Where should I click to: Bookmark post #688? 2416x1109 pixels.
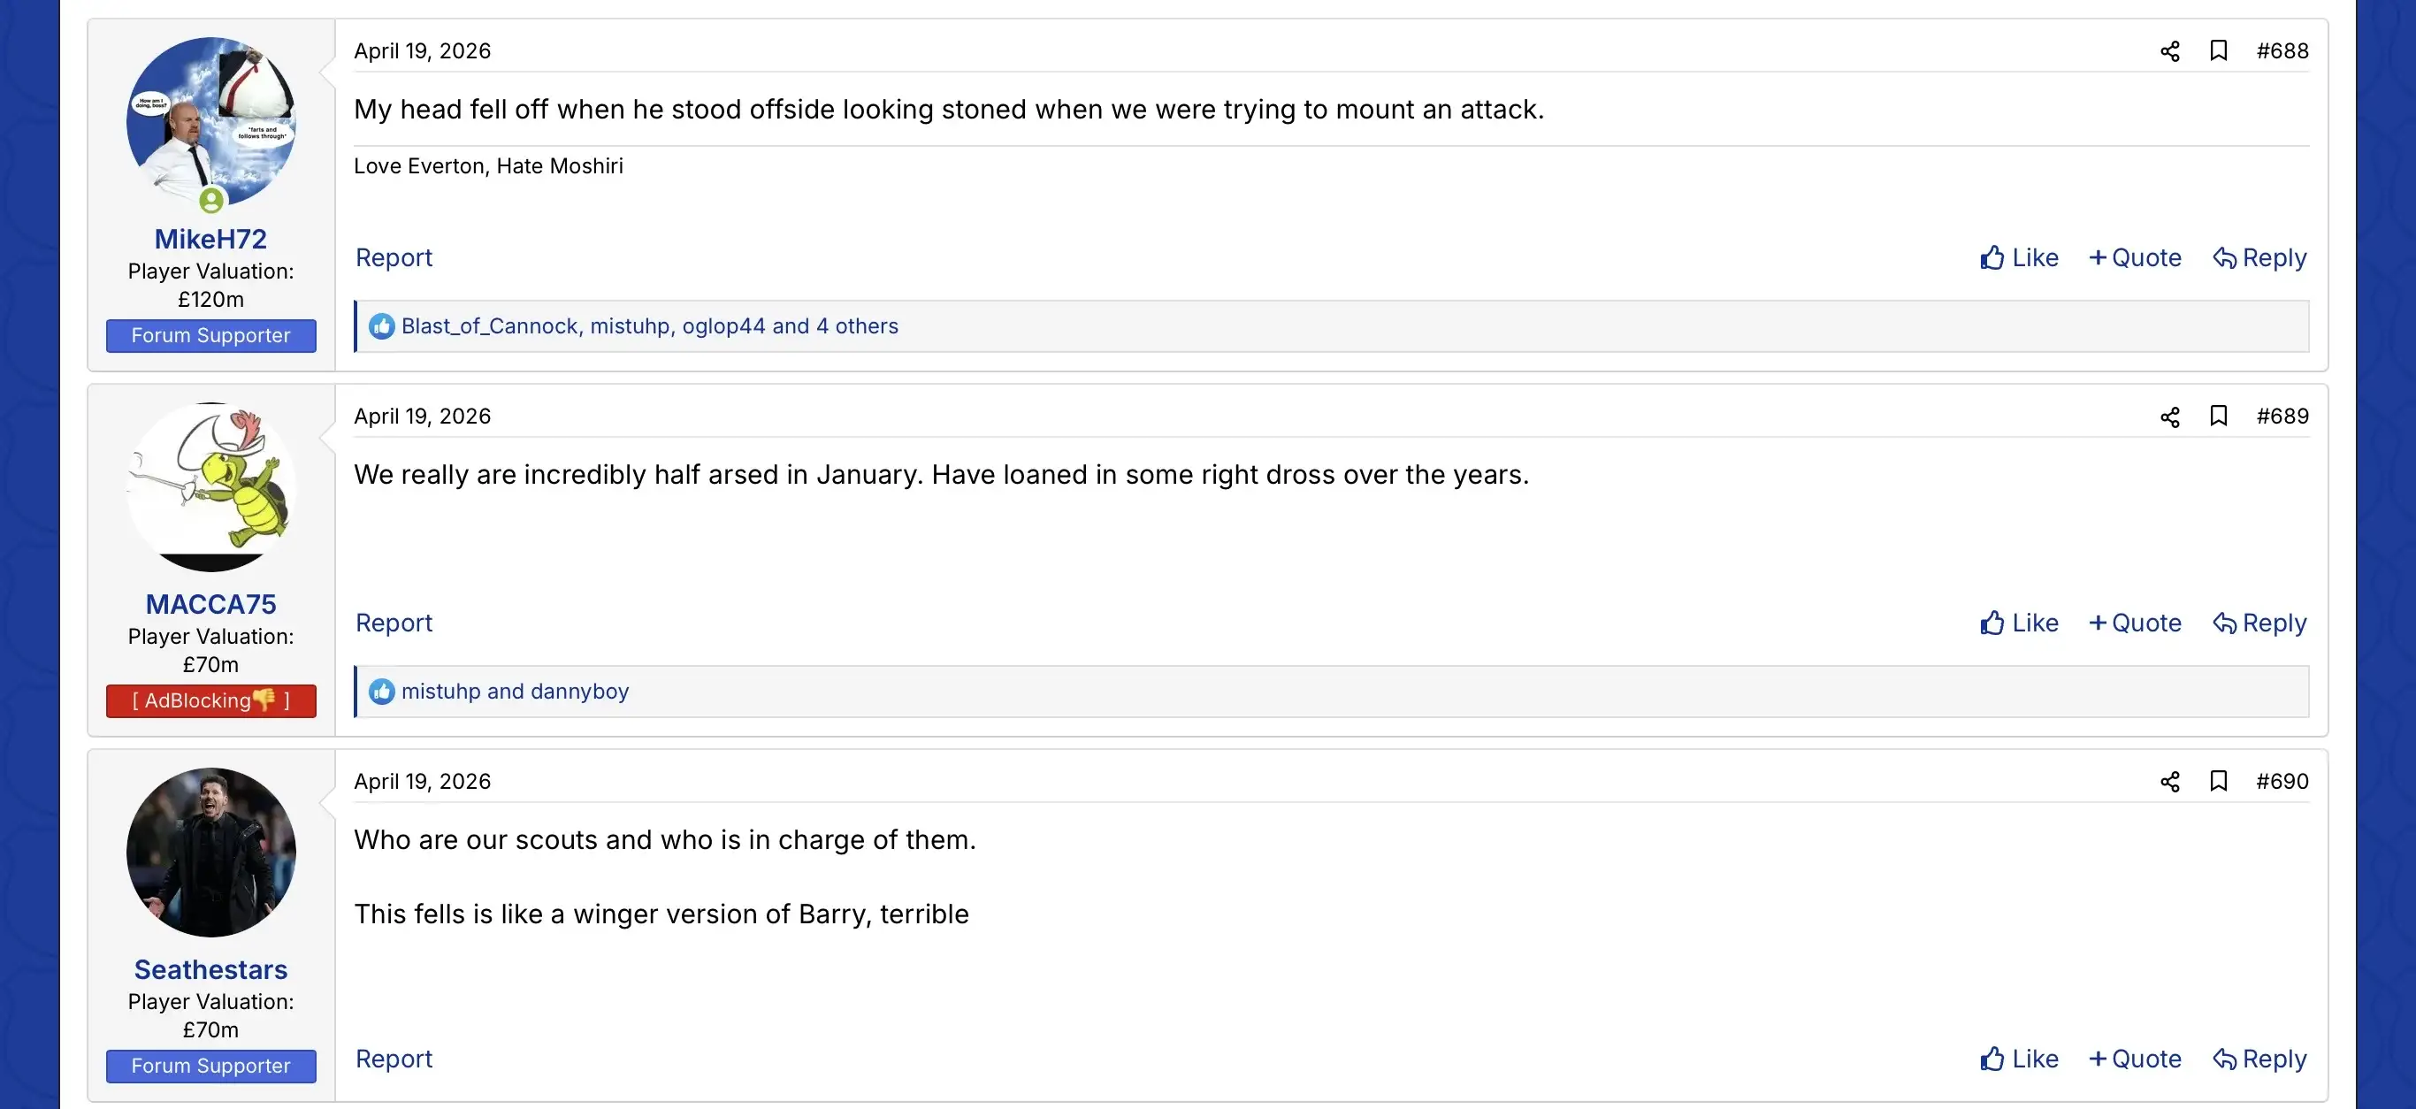[2218, 50]
